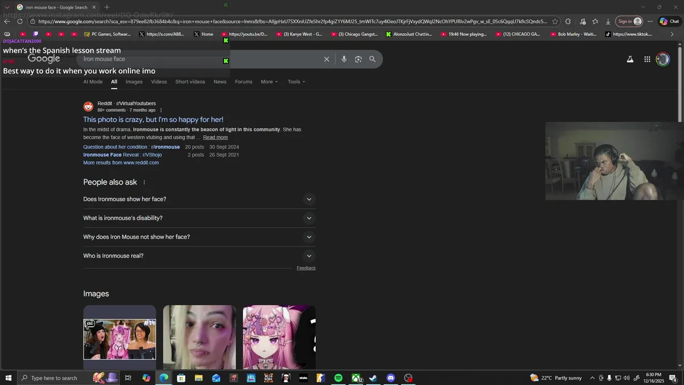Screen dimensions: 684x385
Task: Open the Google account profile avatar
Action: click(663, 59)
